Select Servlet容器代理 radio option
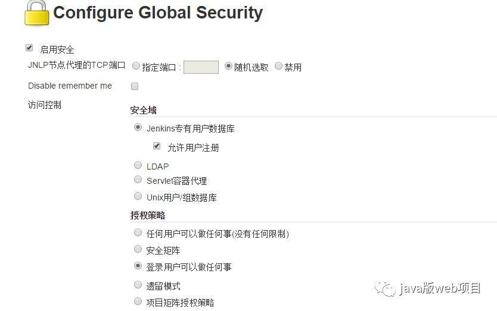The image size is (497, 311). coord(138,180)
